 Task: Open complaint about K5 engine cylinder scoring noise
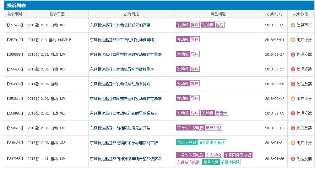120,25
